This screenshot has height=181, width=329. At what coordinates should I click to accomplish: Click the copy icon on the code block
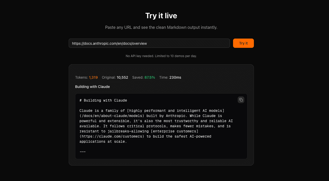coord(241,99)
